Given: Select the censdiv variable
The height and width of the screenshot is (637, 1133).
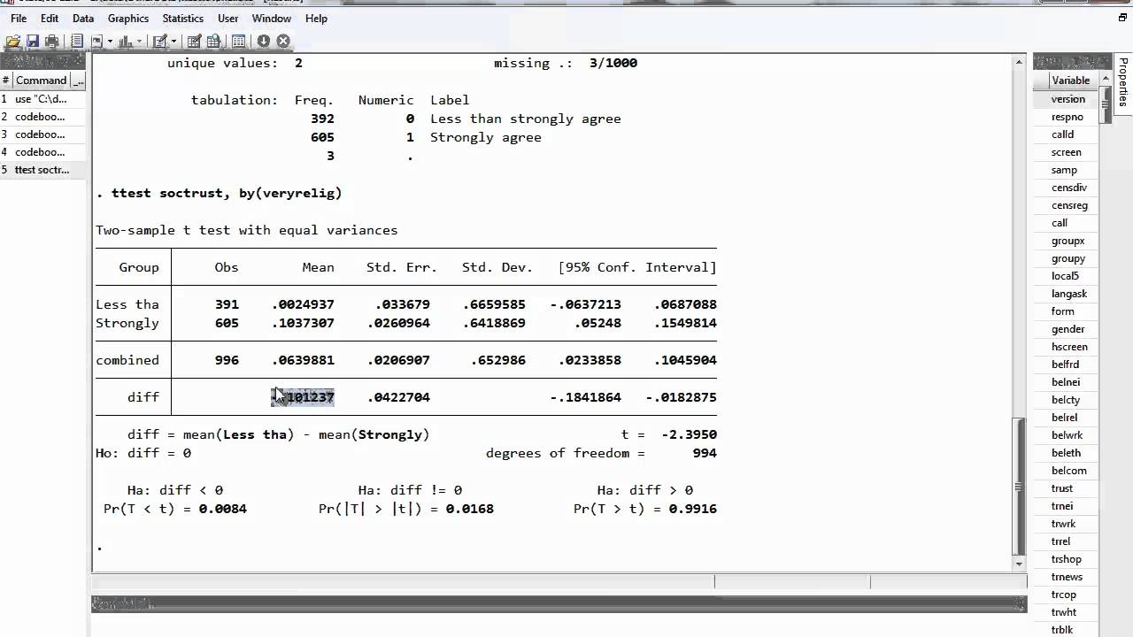Looking at the screenshot, I should (1069, 188).
